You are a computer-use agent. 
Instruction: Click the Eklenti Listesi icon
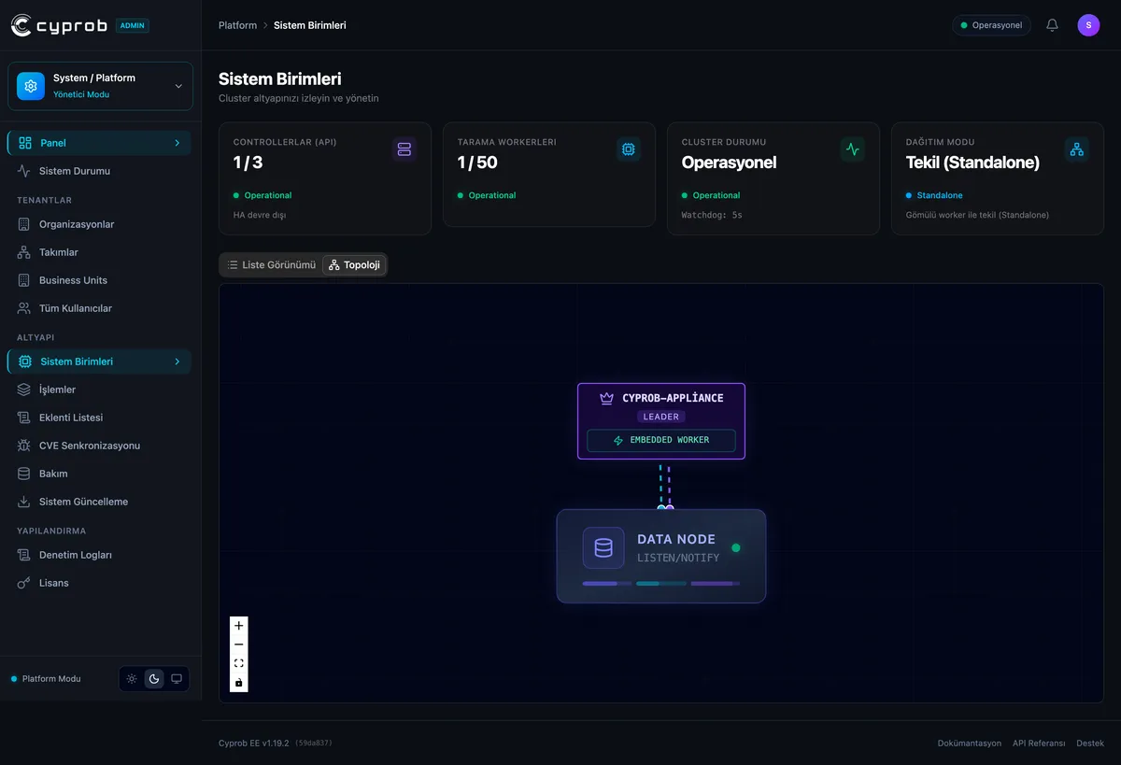click(x=24, y=418)
